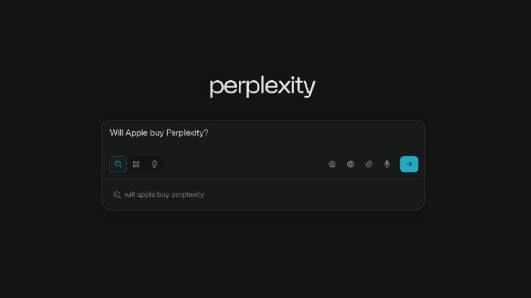The height and width of the screenshot is (298, 531).
Task: Choose the 'will apple buy perplexity' suggestion
Action: click(263, 195)
